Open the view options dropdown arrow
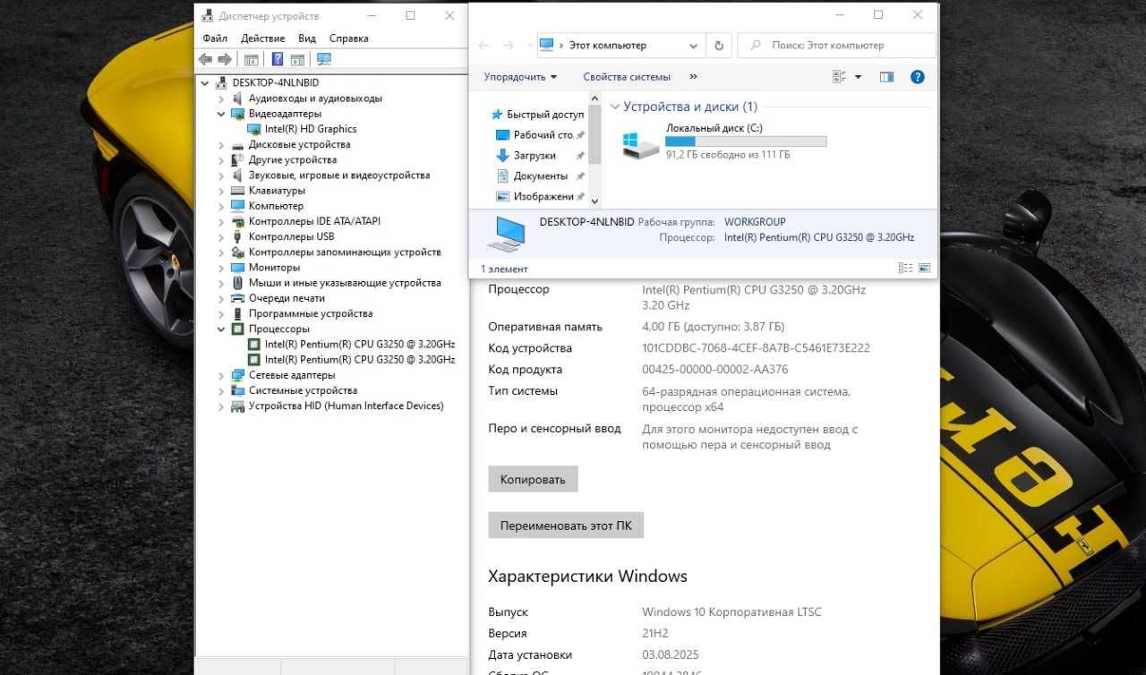 pos(858,77)
